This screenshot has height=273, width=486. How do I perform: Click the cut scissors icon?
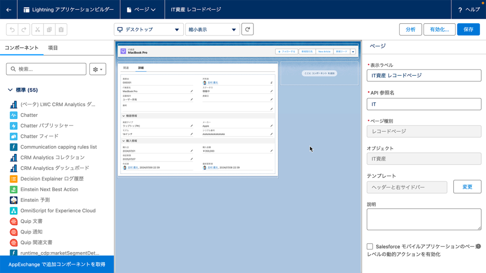pyautogui.click(x=37, y=29)
